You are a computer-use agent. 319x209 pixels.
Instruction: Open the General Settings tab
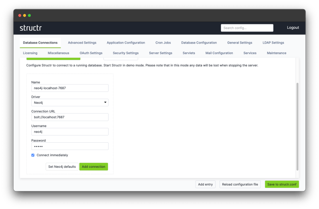240,43
